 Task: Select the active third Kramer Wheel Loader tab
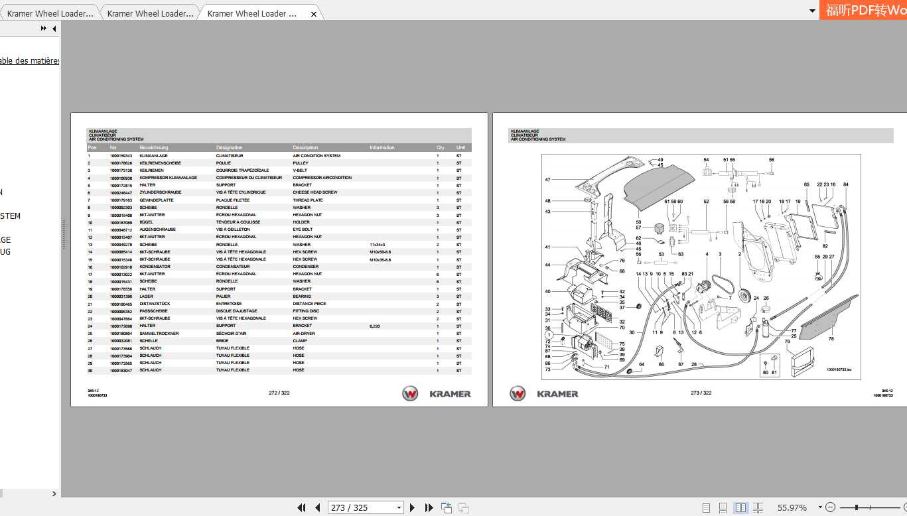pos(252,13)
